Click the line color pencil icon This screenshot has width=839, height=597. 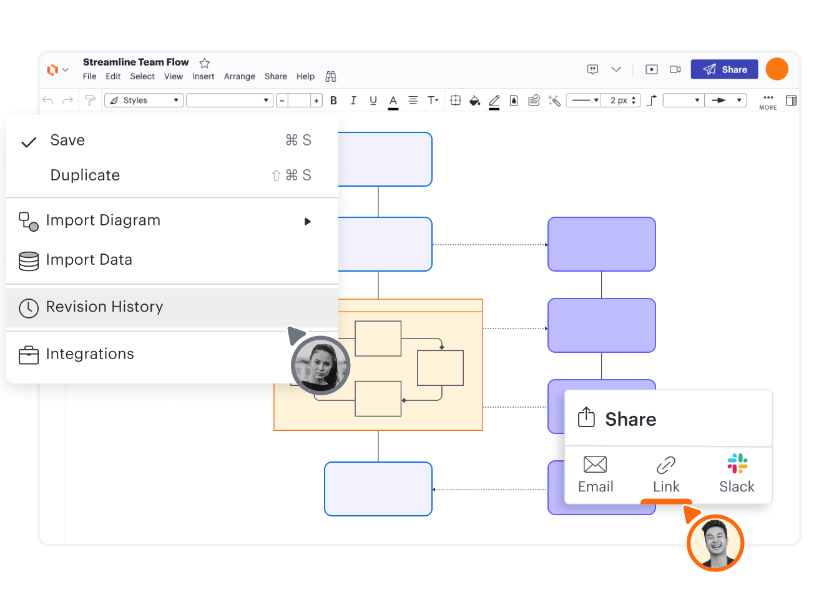tap(494, 101)
